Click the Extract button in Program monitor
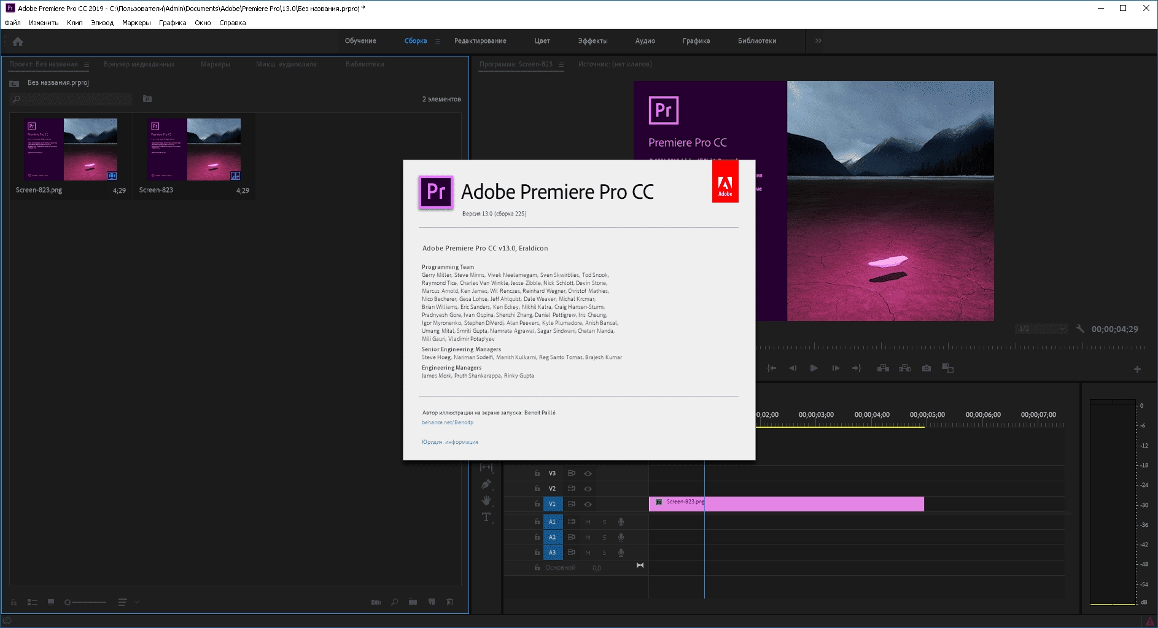This screenshot has height=628, width=1158. pos(904,368)
